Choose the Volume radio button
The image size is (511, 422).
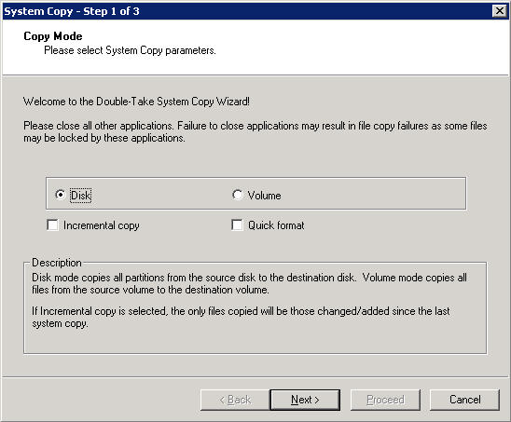tap(237, 195)
